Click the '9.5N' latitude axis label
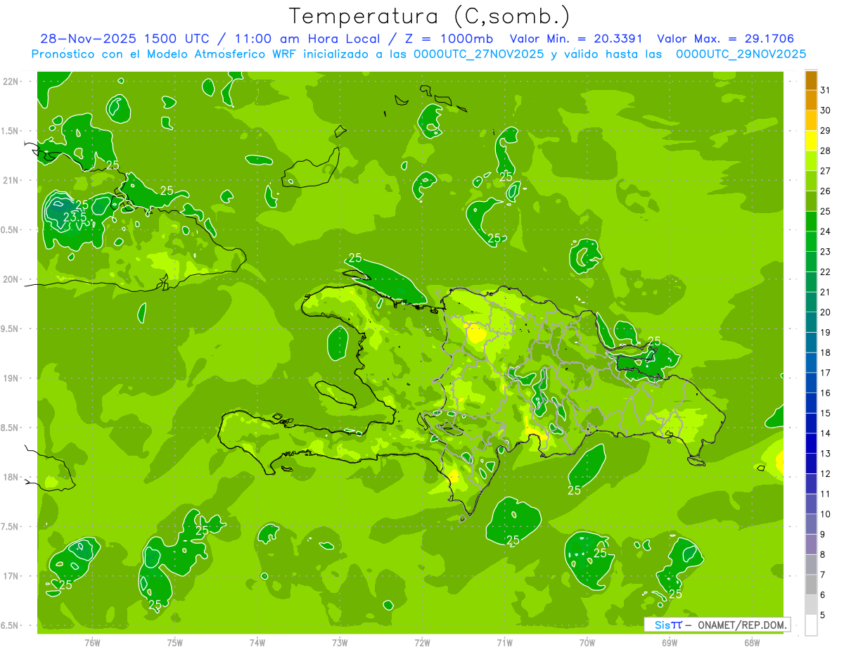 pyautogui.click(x=9, y=328)
